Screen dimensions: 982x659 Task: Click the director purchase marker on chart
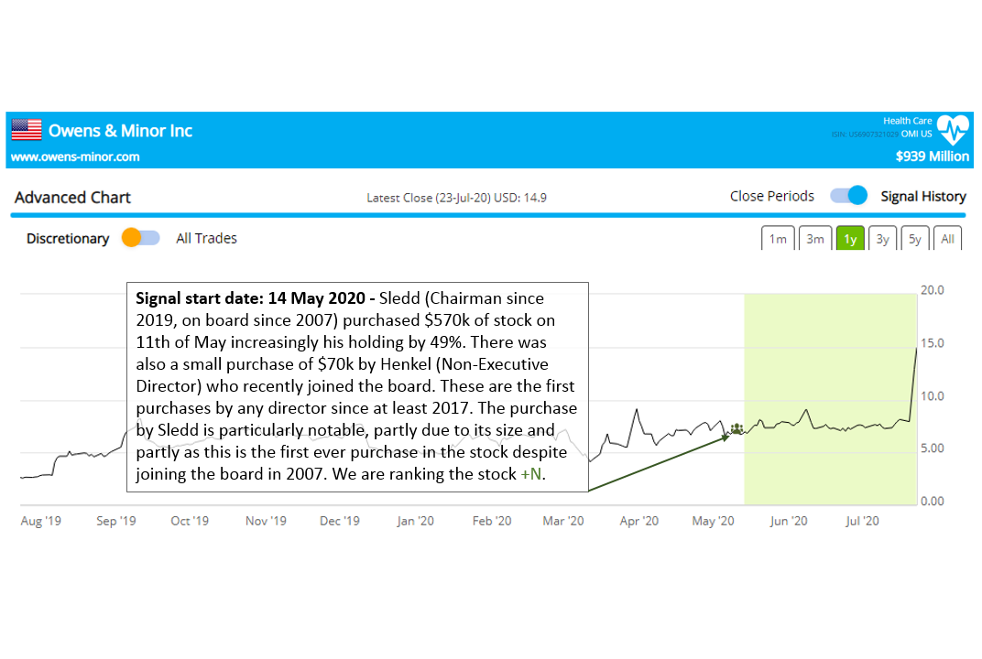point(736,427)
